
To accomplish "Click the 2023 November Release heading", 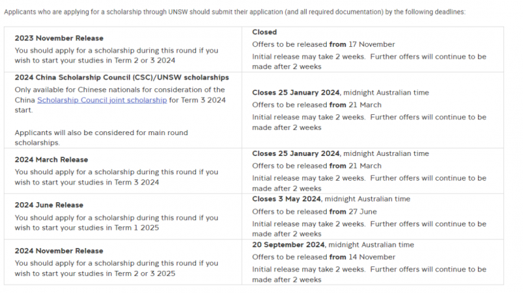I will (x=59, y=39).
